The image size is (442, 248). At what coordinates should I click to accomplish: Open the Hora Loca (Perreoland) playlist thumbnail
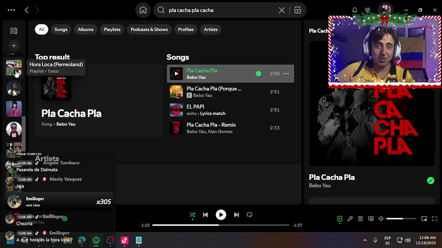14,68
